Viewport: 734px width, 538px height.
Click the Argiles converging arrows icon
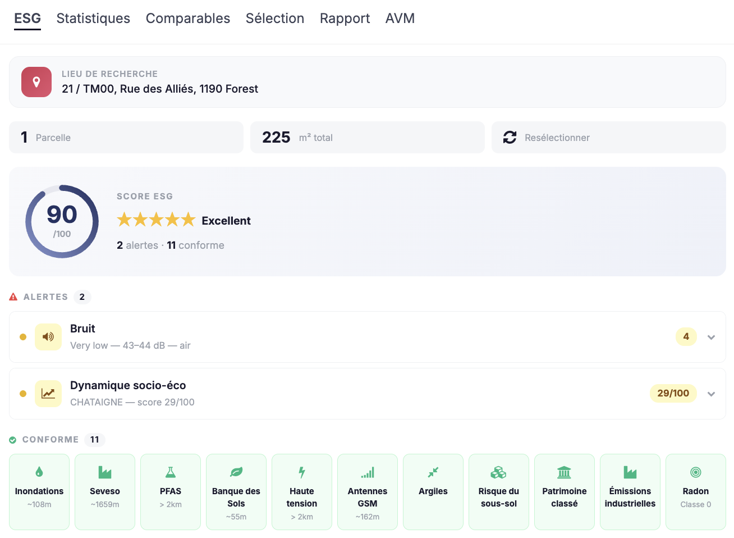tap(433, 472)
